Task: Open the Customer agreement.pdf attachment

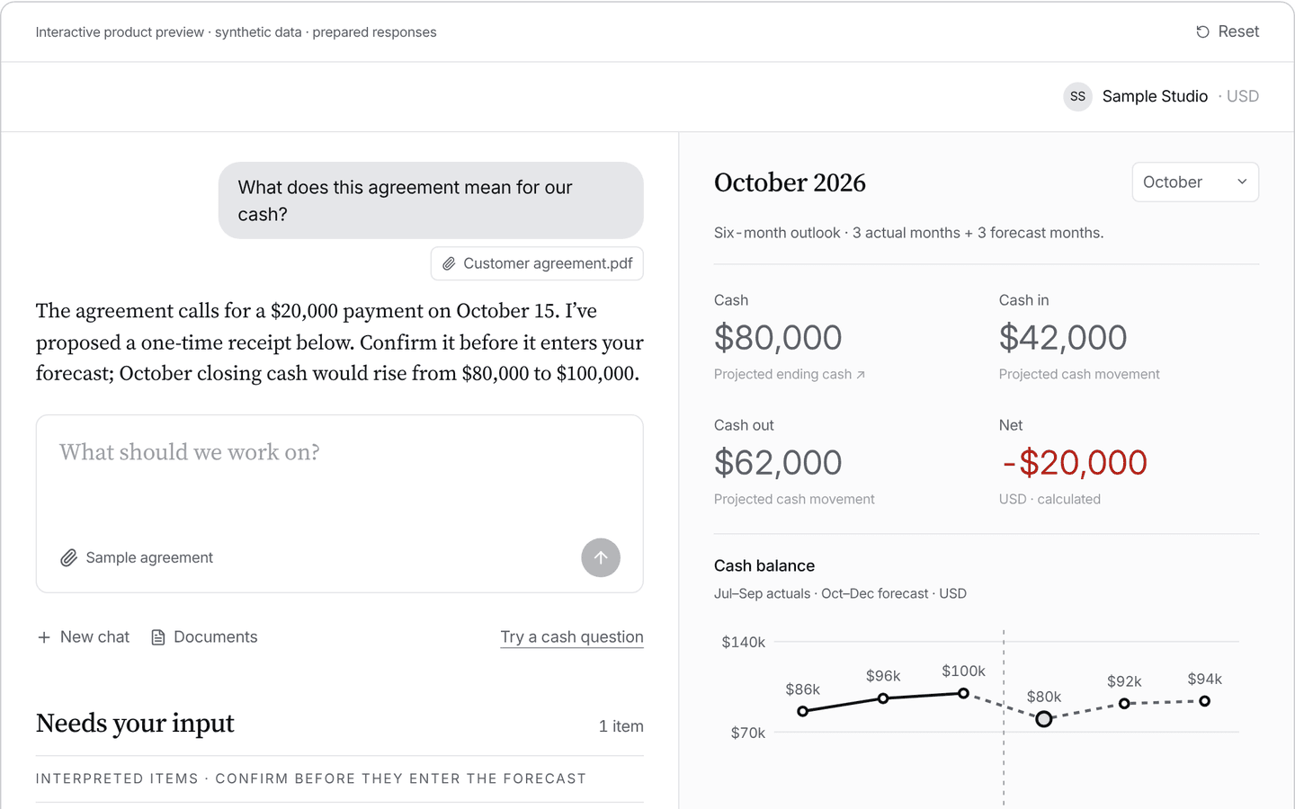Action: point(537,263)
